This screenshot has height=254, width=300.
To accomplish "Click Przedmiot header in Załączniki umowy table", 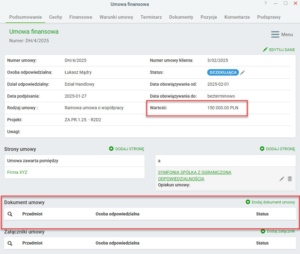I will coord(32,243).
